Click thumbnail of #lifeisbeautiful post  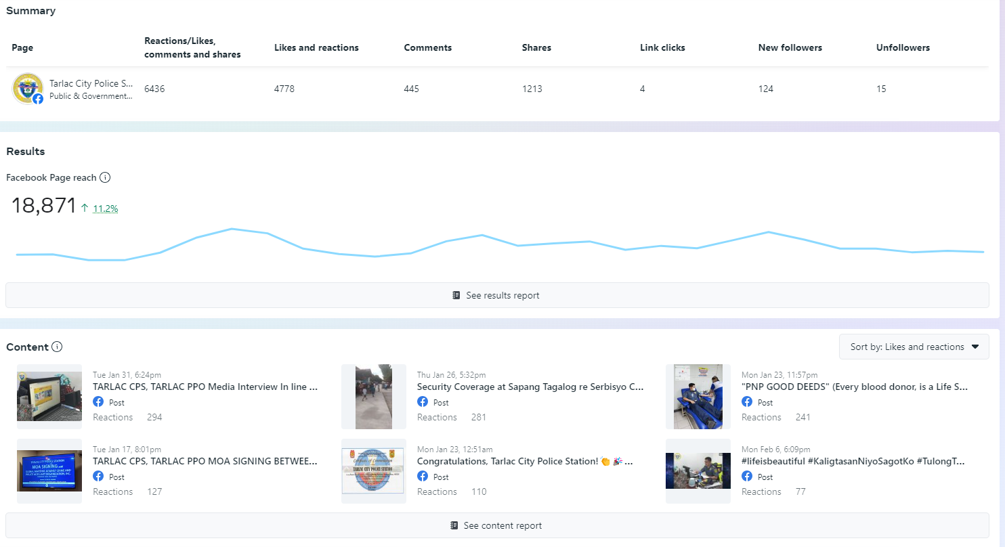(698, 471)
